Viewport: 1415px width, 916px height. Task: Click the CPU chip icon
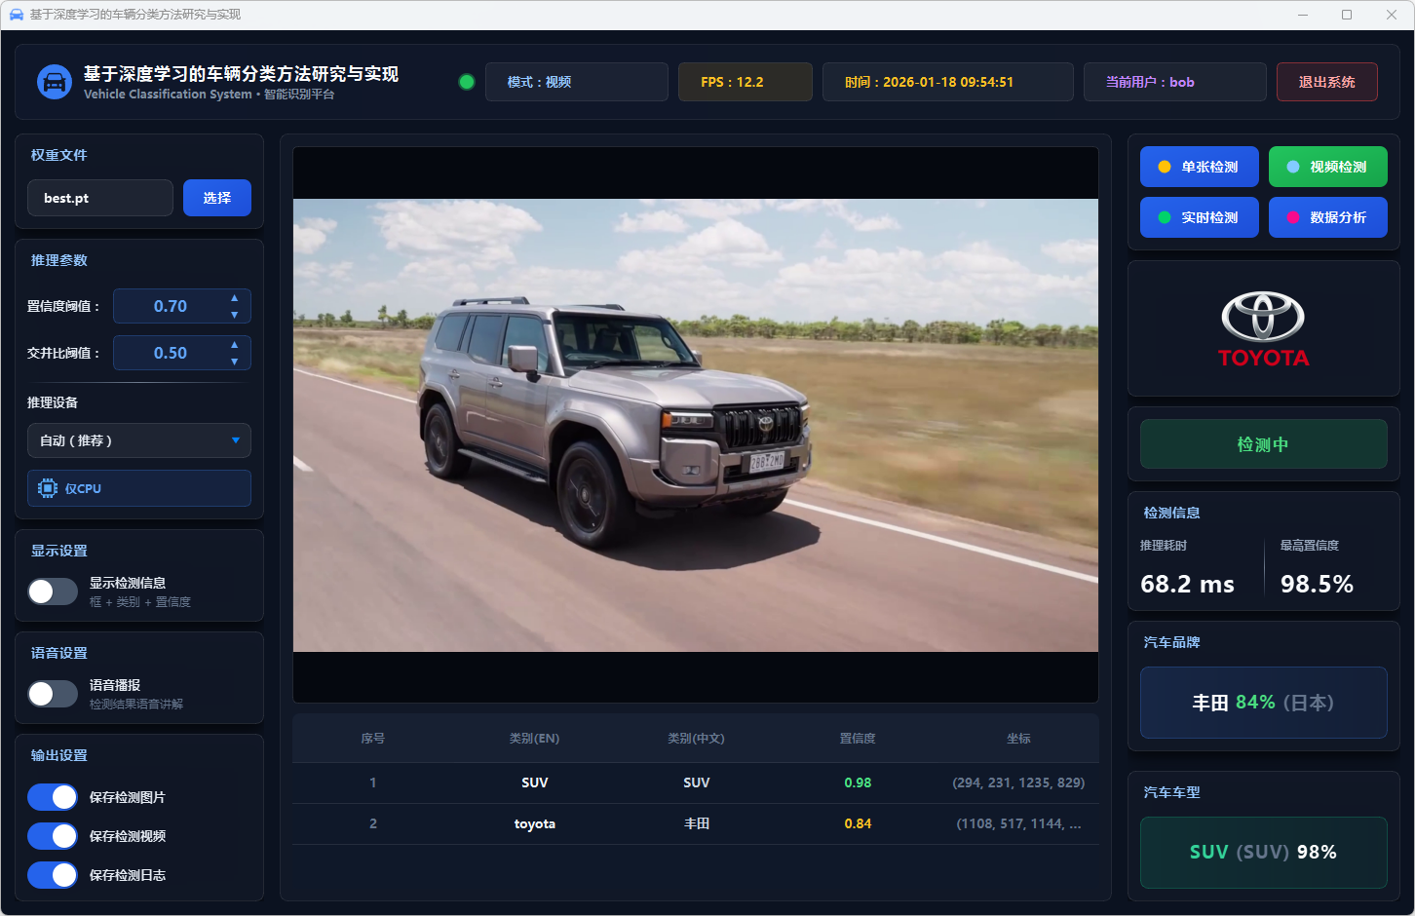[48, 488]
